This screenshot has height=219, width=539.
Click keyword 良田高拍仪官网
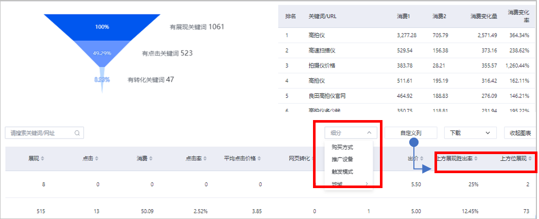coord(327,96)
